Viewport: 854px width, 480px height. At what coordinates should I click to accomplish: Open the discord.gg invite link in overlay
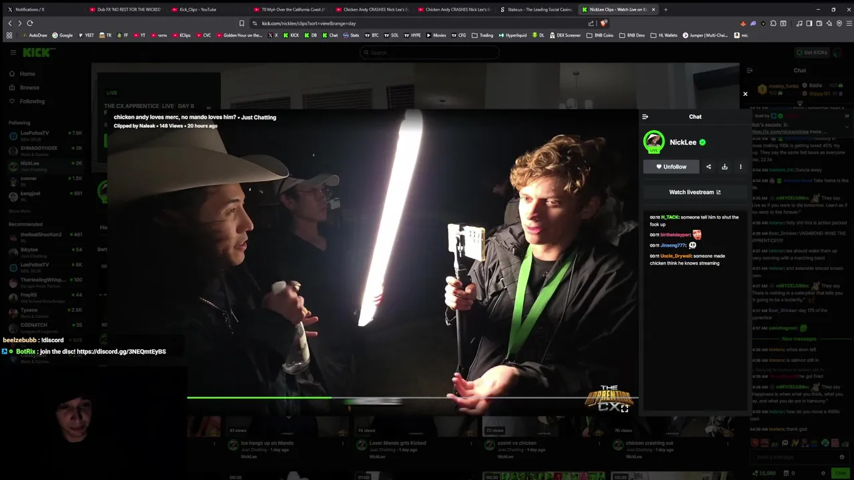point(121,351)
